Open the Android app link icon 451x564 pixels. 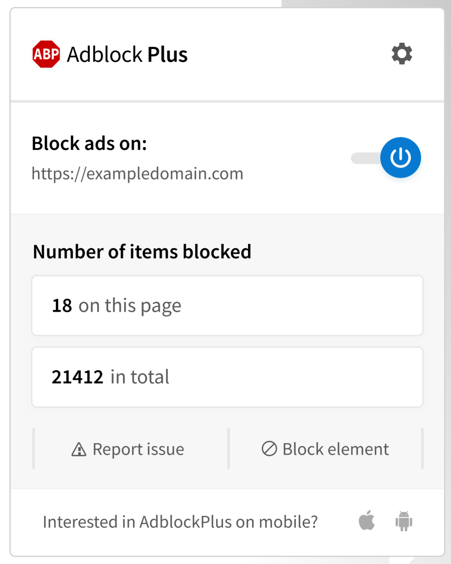tap(404, 521)
